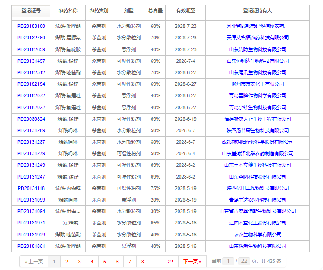Open registration number PD20182512

[31, 73]
